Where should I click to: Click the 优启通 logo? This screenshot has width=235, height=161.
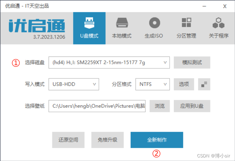[x=37, y=25]
